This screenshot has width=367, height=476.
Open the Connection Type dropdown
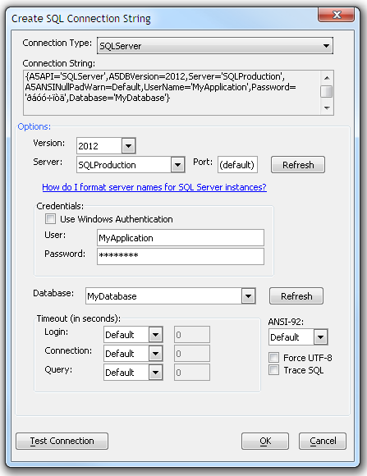point(215,46)
